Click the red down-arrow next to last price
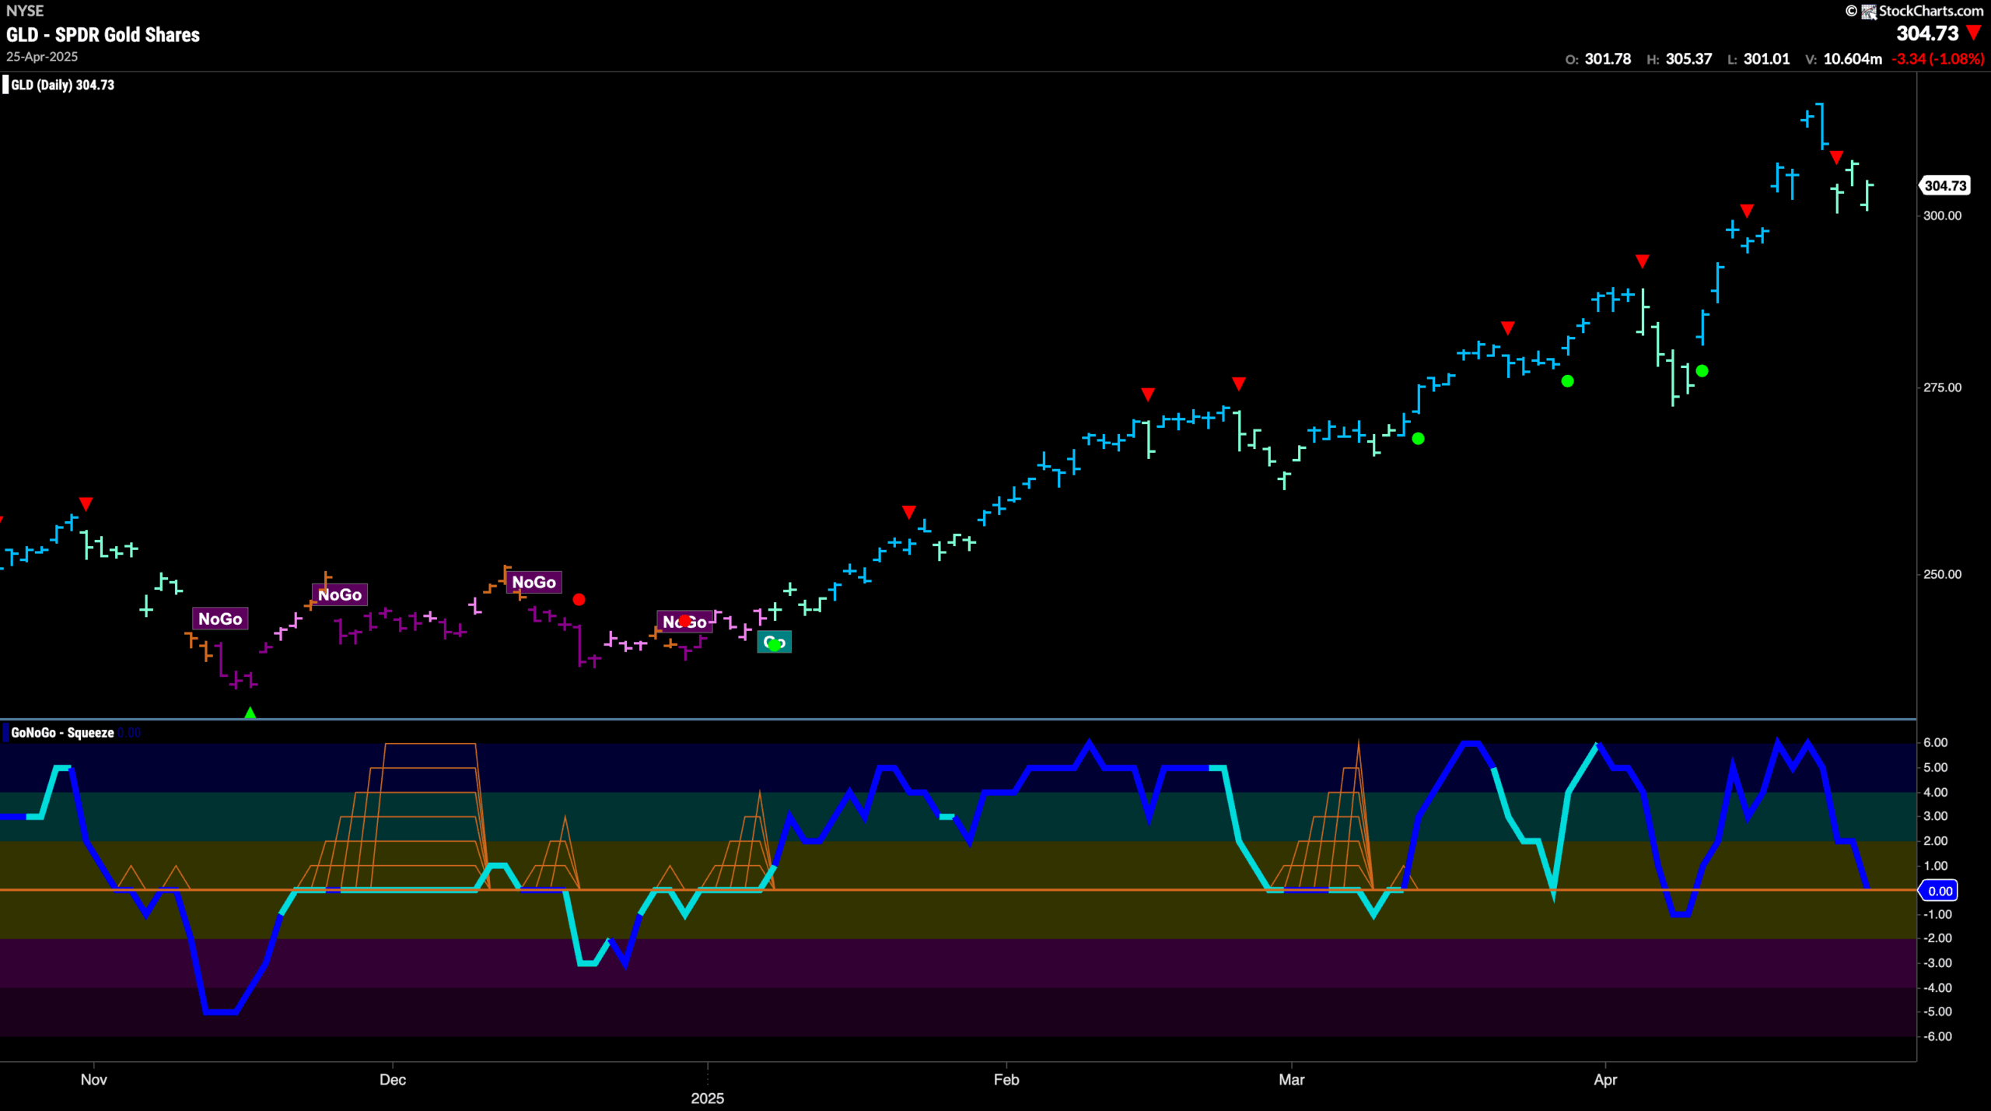The width and height of the screenshot is (1991, 1111). pos(1973,33)
